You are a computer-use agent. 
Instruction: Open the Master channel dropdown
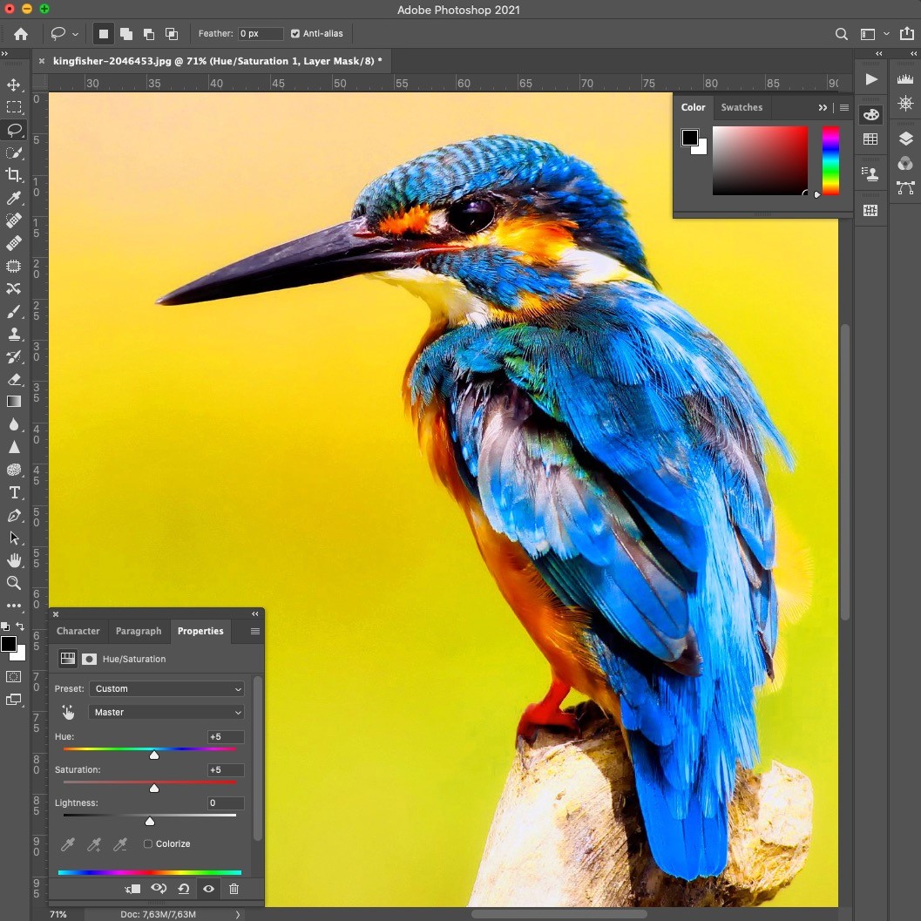tap(166, 712)
